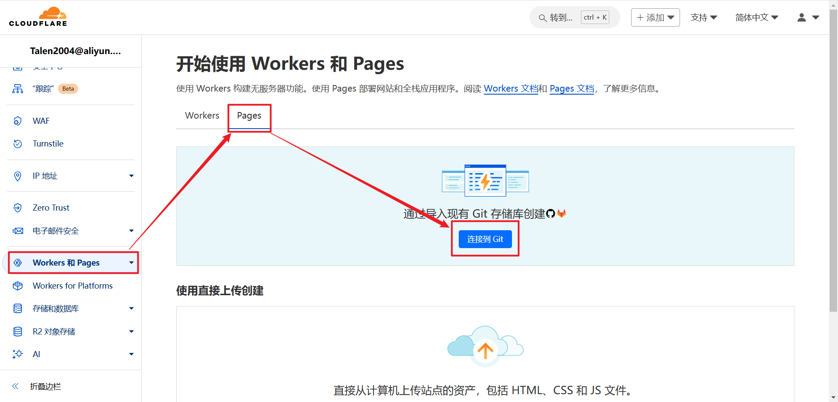
Task: Click the page vertical scrollbar
Action: [x=833, y=174]
